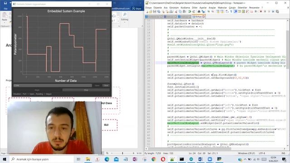Open the Mail app from the taskbar
Viewport: 290px width, 163px height.
coord(116,159)
